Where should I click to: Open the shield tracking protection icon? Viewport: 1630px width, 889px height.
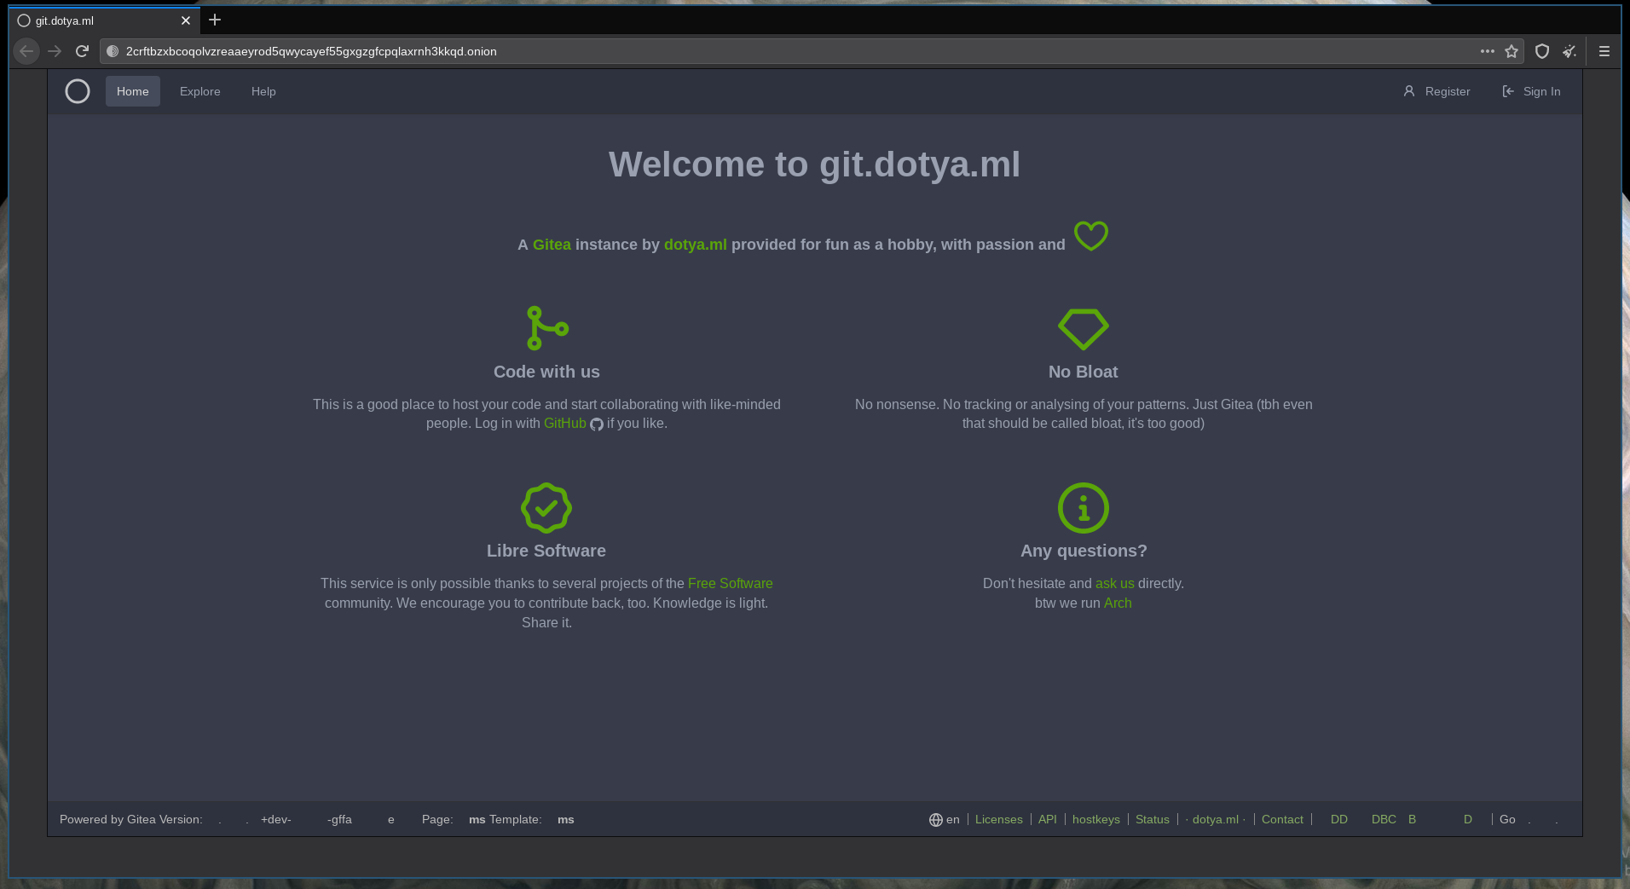(1541, 51)
